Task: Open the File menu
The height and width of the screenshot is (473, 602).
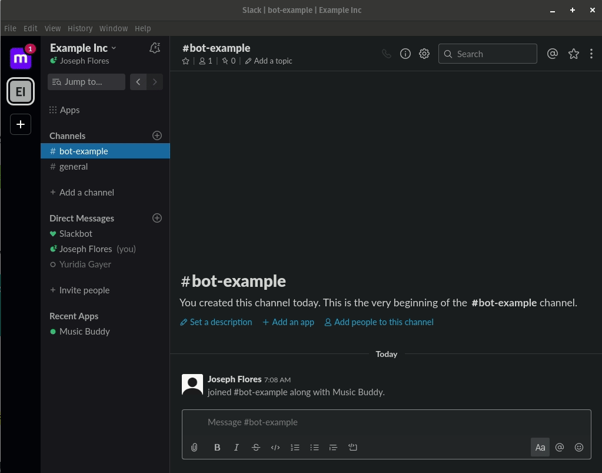Action: tap(11, 28)
